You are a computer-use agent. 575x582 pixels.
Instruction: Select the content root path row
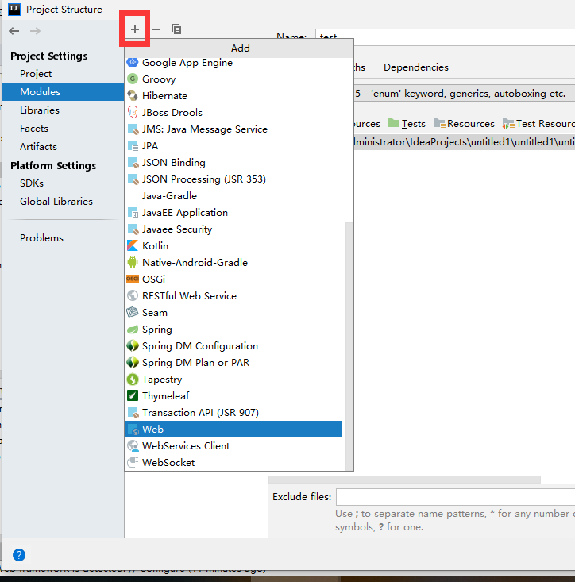pyautogui.click(x=465, y=142)
